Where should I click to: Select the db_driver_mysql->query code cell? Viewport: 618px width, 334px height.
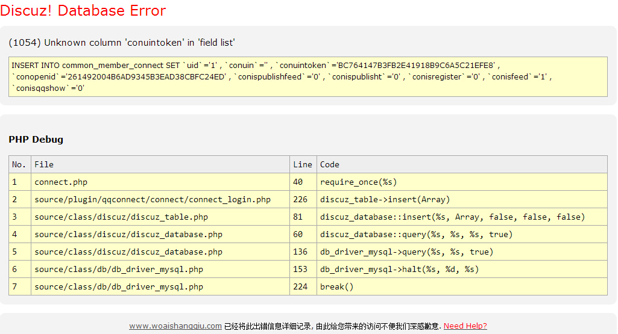462,252
